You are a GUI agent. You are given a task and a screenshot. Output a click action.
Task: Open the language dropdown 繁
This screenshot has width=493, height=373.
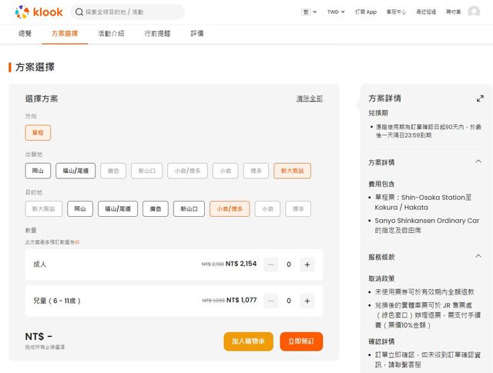tap(308, 12)
